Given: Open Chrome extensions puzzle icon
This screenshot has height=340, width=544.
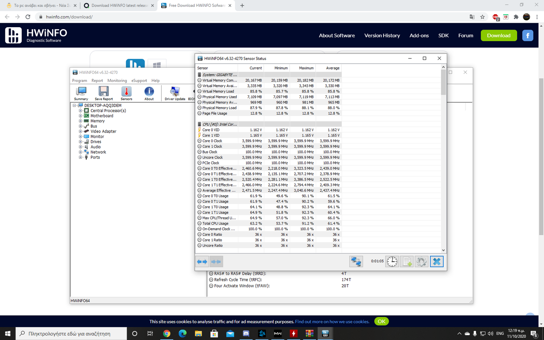Looking at the screenshot, I should (516, 17).
